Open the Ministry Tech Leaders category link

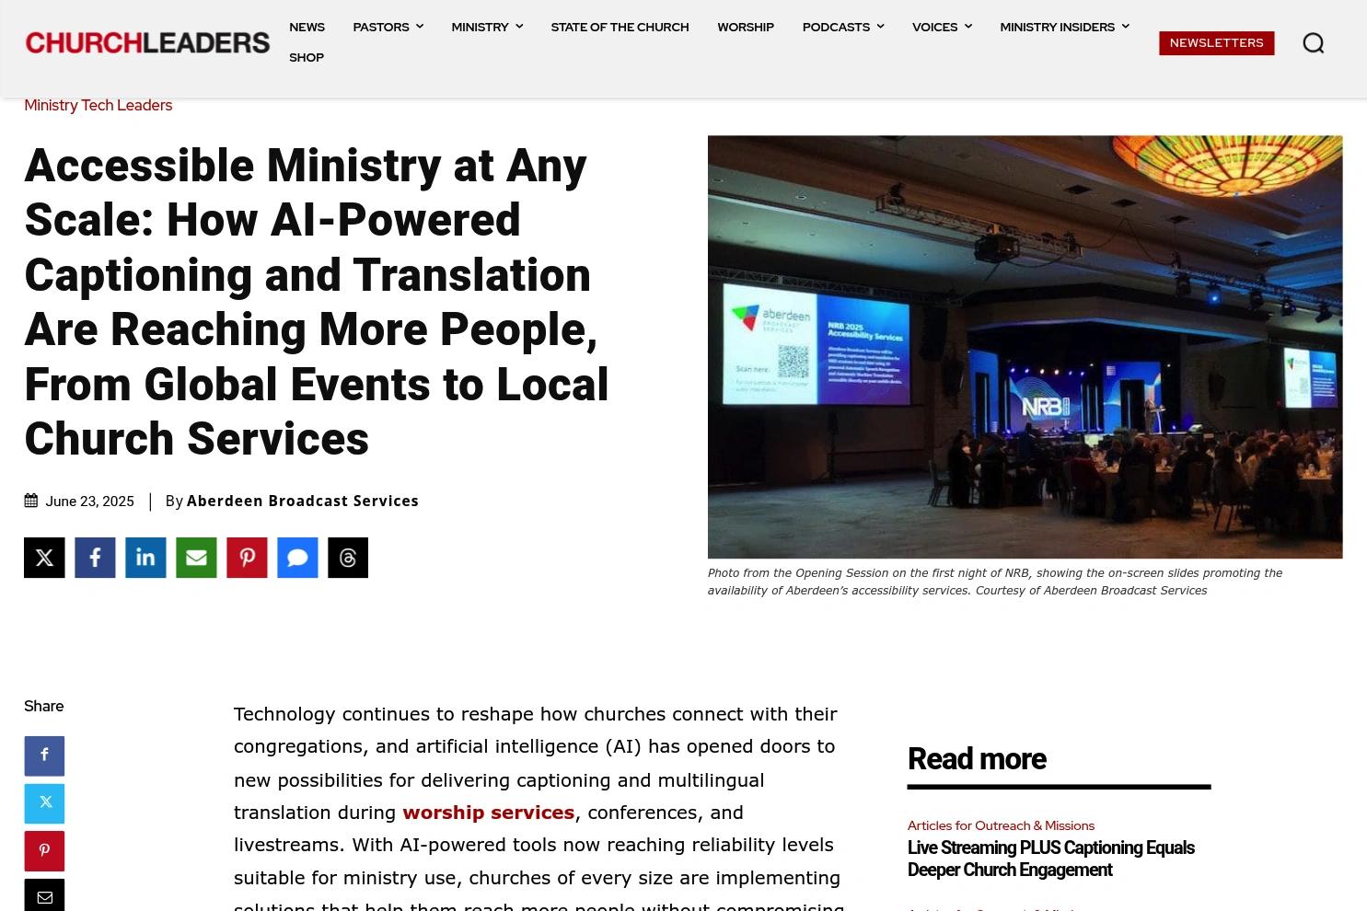(98, 105)
